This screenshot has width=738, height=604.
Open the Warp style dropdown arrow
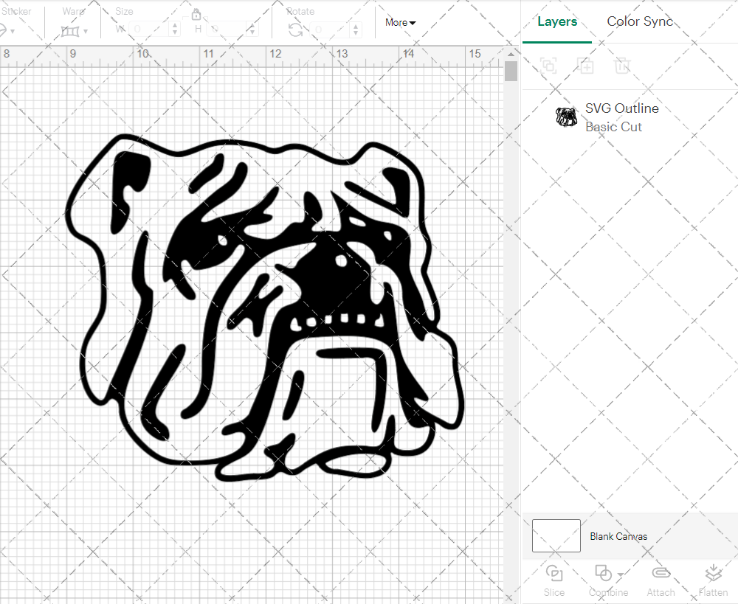pos(86,29)
